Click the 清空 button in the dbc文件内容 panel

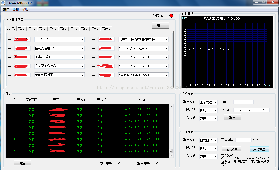(x=160, y=25)
